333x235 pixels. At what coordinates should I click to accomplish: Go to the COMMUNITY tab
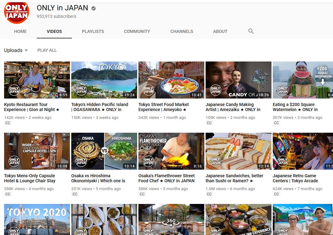(137, 31)
